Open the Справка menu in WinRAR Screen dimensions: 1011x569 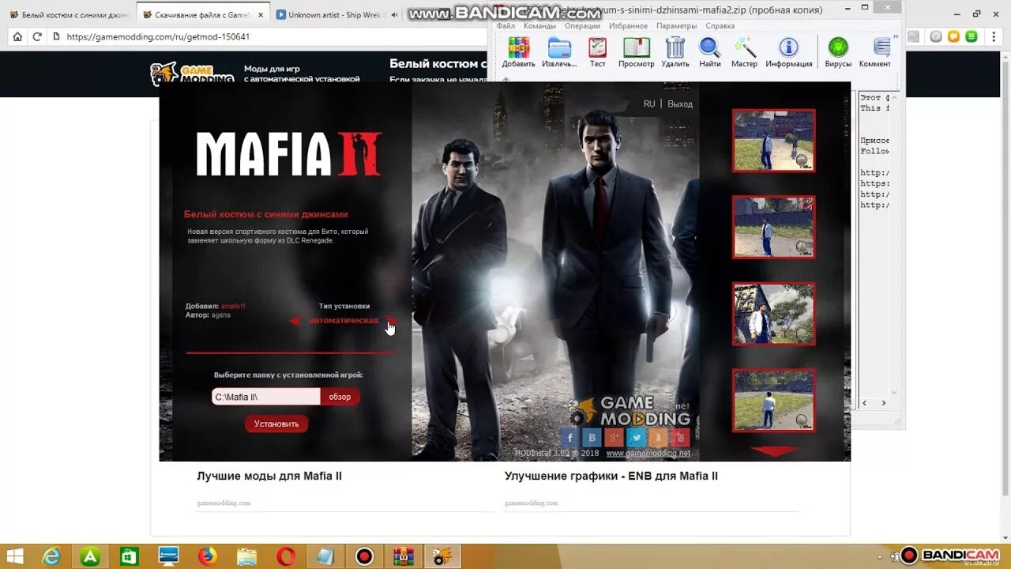coord(720,26)
